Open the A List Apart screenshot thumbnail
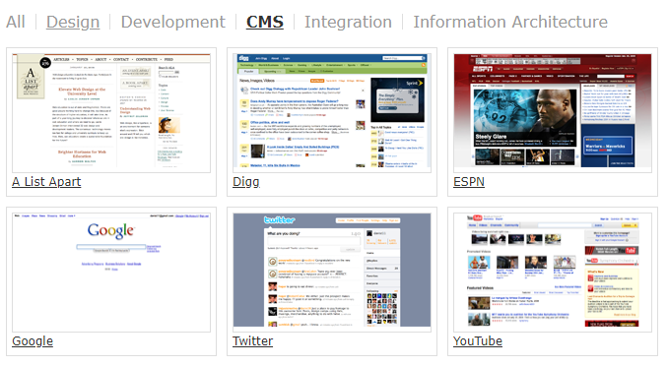Viewport: 668px width, 367px height. [111, 113]
